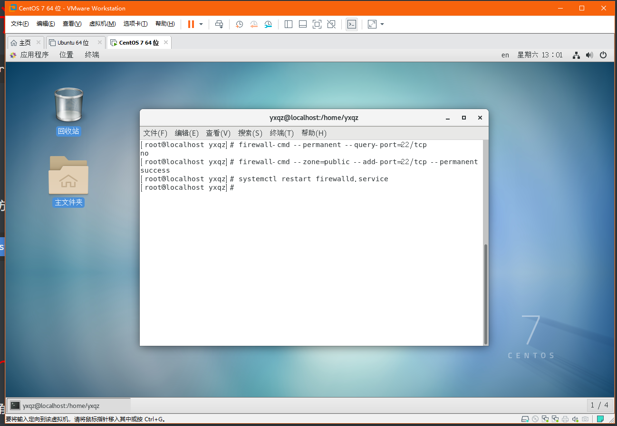Switch to Unity mode
Screen dimensions: 617x426
point(331,24)
